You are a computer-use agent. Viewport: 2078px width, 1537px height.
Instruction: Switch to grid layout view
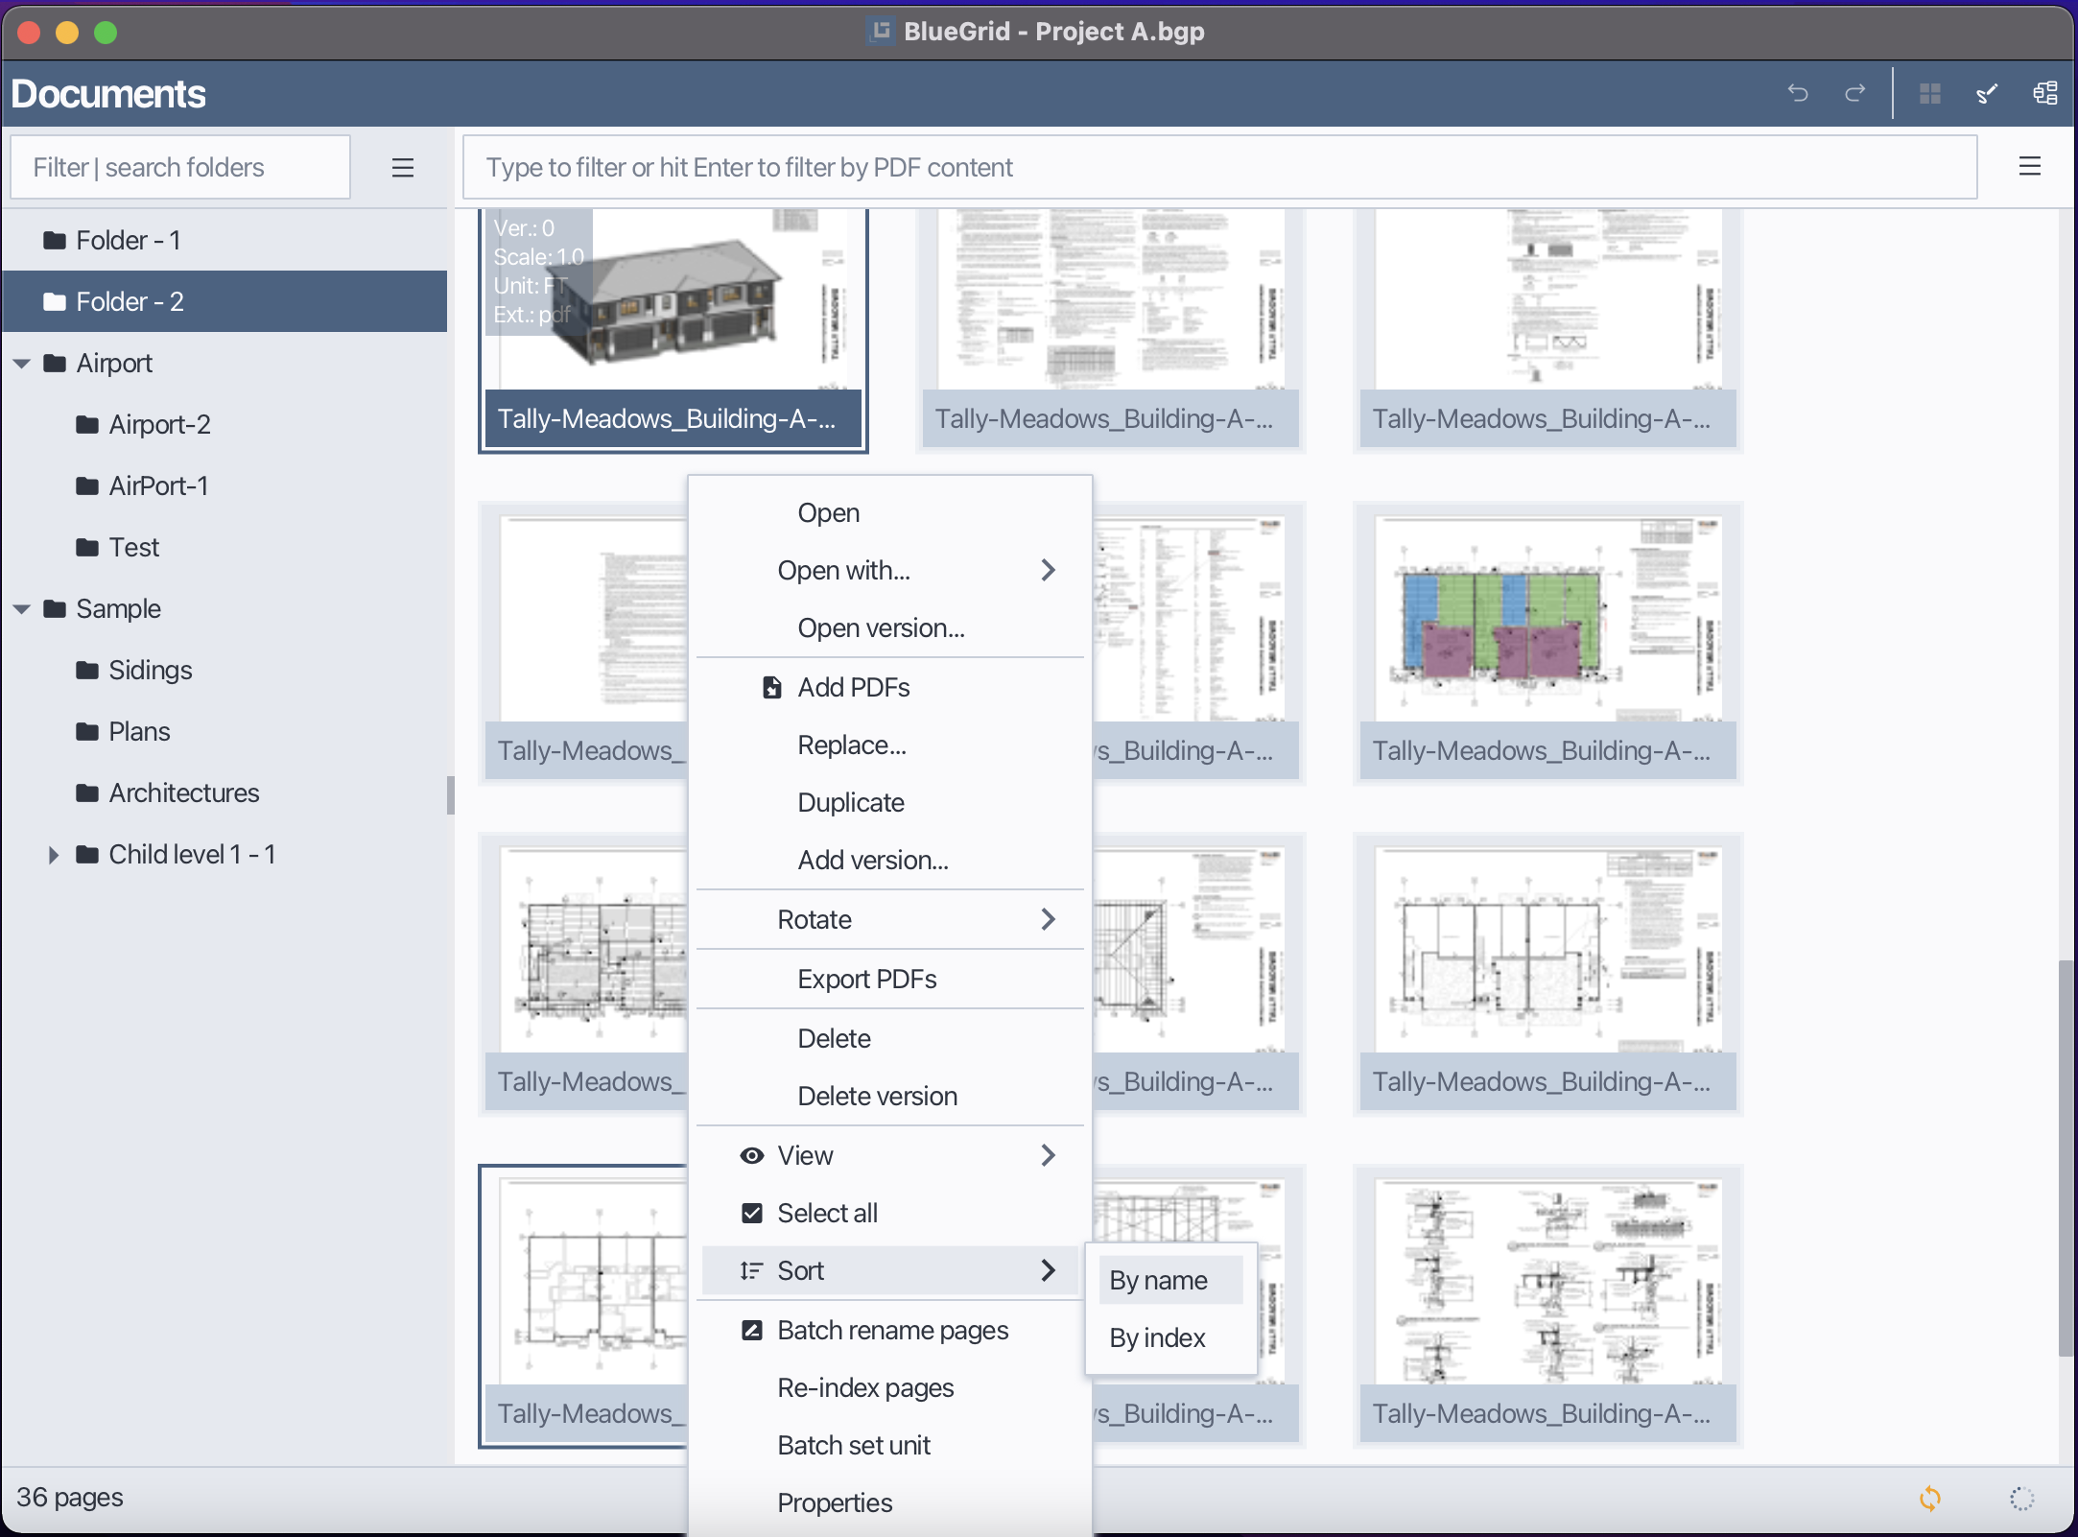[x=1930, y=93]
